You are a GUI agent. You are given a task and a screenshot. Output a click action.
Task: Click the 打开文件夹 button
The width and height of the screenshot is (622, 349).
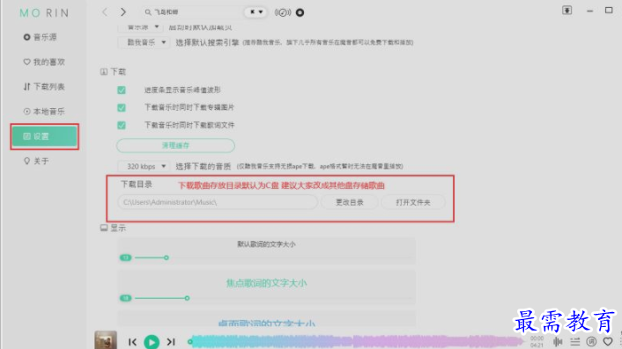(x=413, y=202)
